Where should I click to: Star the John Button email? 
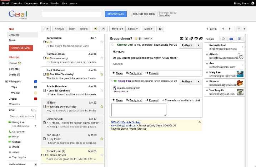click(102, 42)
